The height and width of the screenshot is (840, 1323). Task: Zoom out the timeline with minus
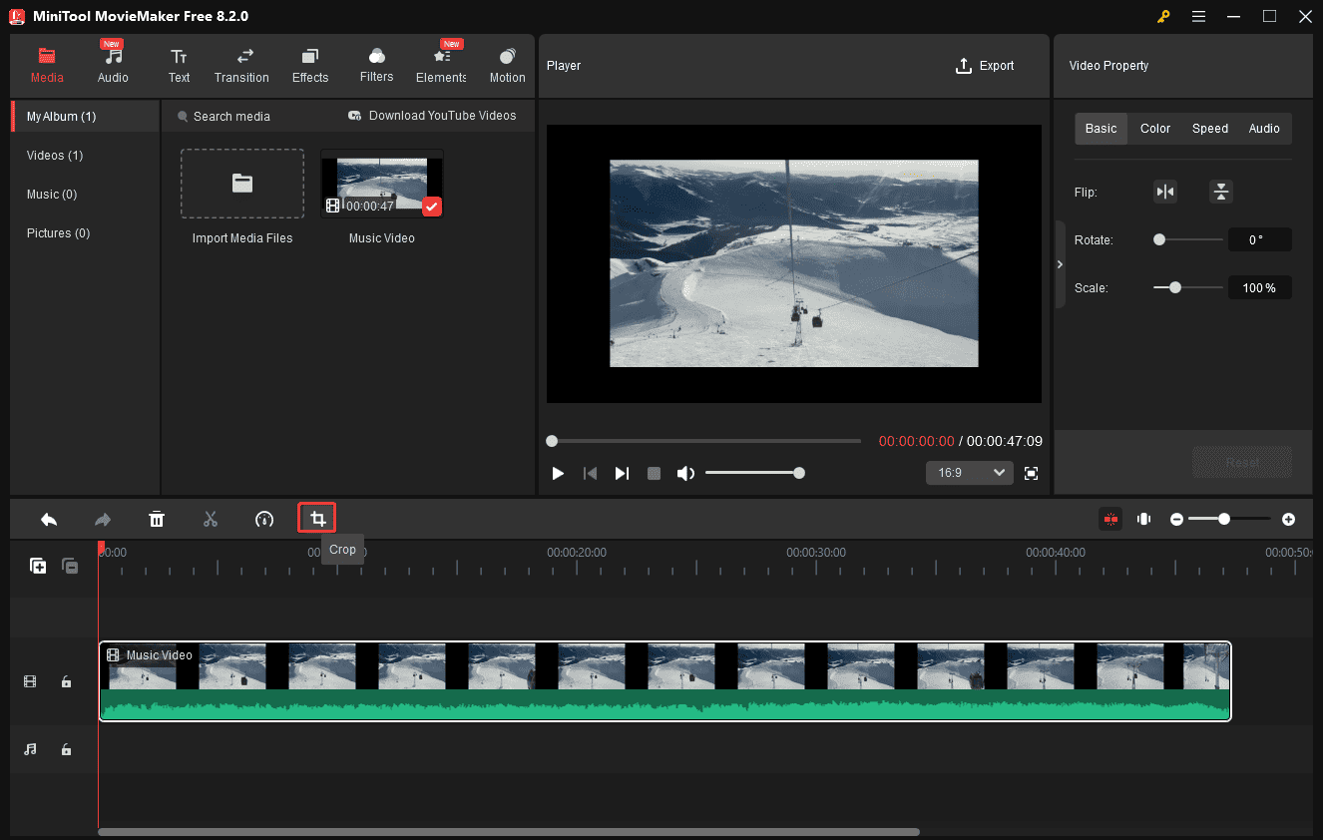[1177, 519]
